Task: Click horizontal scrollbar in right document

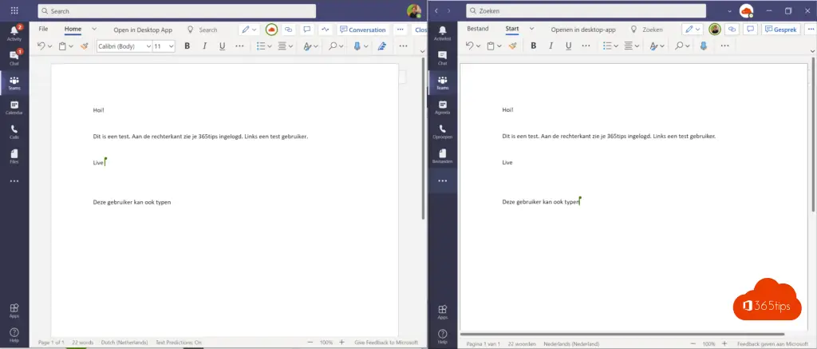Action: click(622, 334)
